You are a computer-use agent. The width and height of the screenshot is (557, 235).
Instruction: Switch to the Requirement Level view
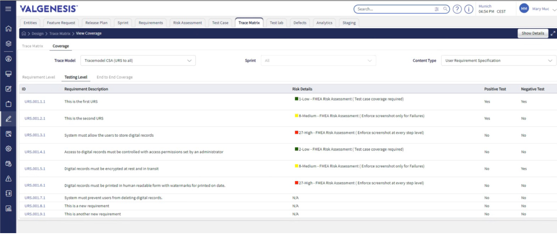pyautogui.click(x=39, y=77)
